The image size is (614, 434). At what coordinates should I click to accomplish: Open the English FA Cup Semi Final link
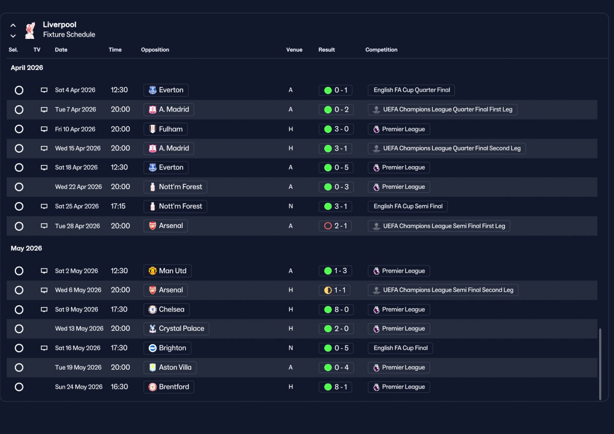click(x=408, y=206)
